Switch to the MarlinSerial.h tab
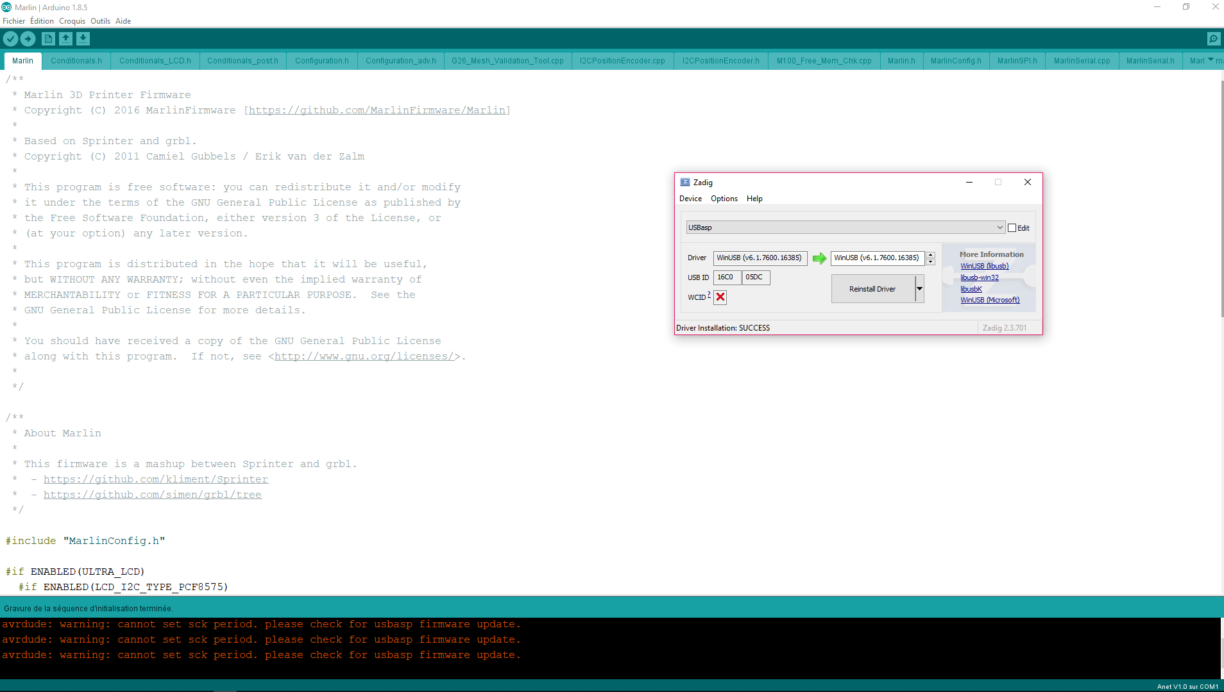The width and height of the screenshot is (1224, 692). tap(1150, 61)
